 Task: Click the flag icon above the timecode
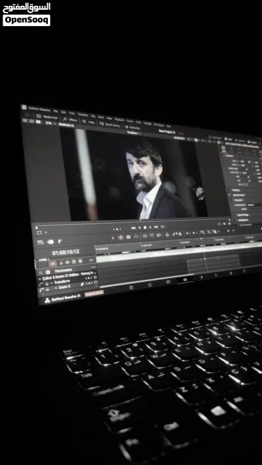[x=60, y=241]
